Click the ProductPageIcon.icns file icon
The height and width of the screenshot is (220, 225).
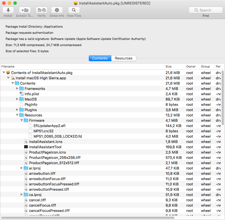pos(26,152)
